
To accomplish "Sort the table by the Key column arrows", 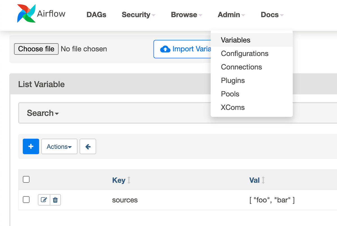I will click(129, 180).
